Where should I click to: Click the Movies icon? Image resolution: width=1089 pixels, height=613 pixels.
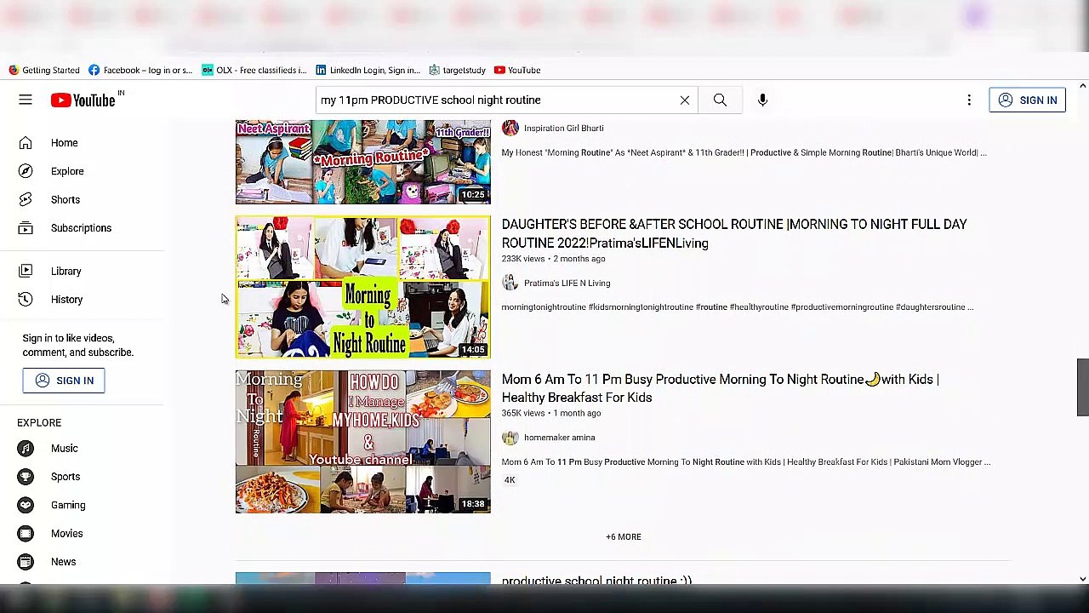point(26,534)
